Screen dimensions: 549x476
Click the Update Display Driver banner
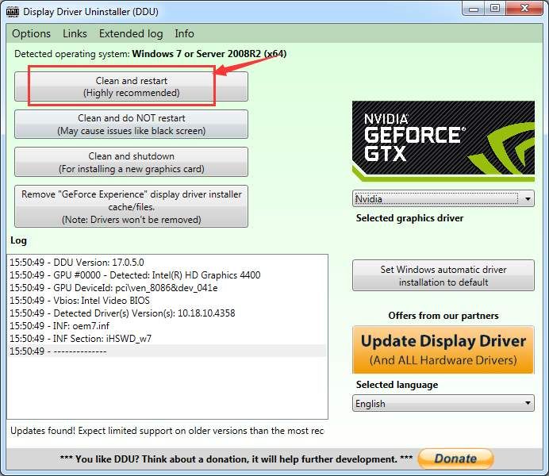pos(443,350)
